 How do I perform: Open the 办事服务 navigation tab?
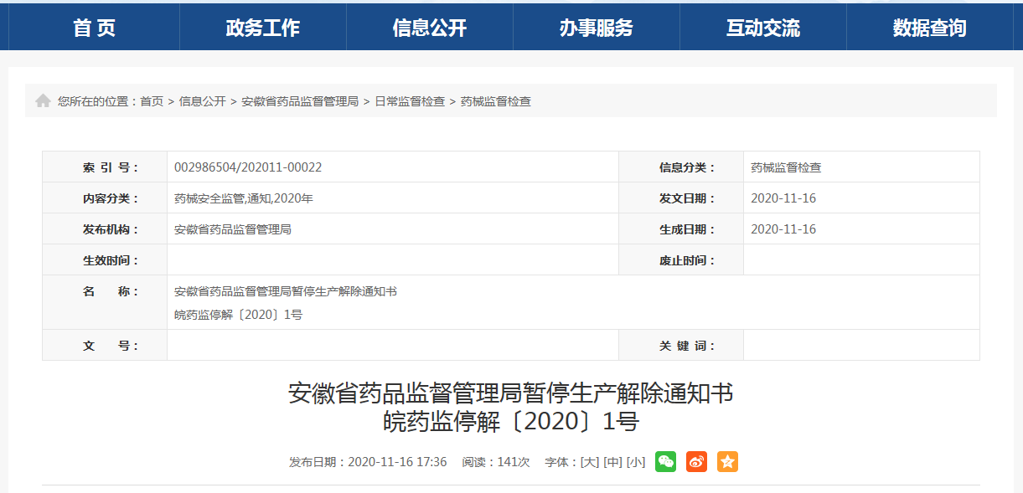point(596,28)
